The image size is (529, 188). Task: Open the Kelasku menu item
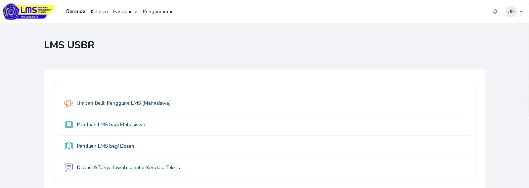tap(99, 12)
